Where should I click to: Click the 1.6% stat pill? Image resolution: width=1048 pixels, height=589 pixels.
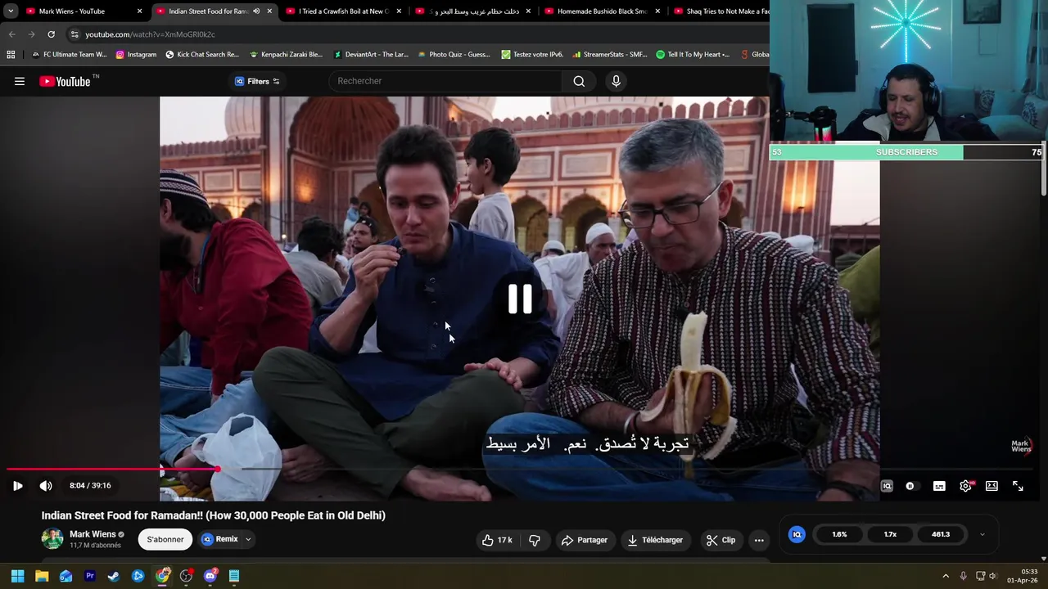[839, 534]
